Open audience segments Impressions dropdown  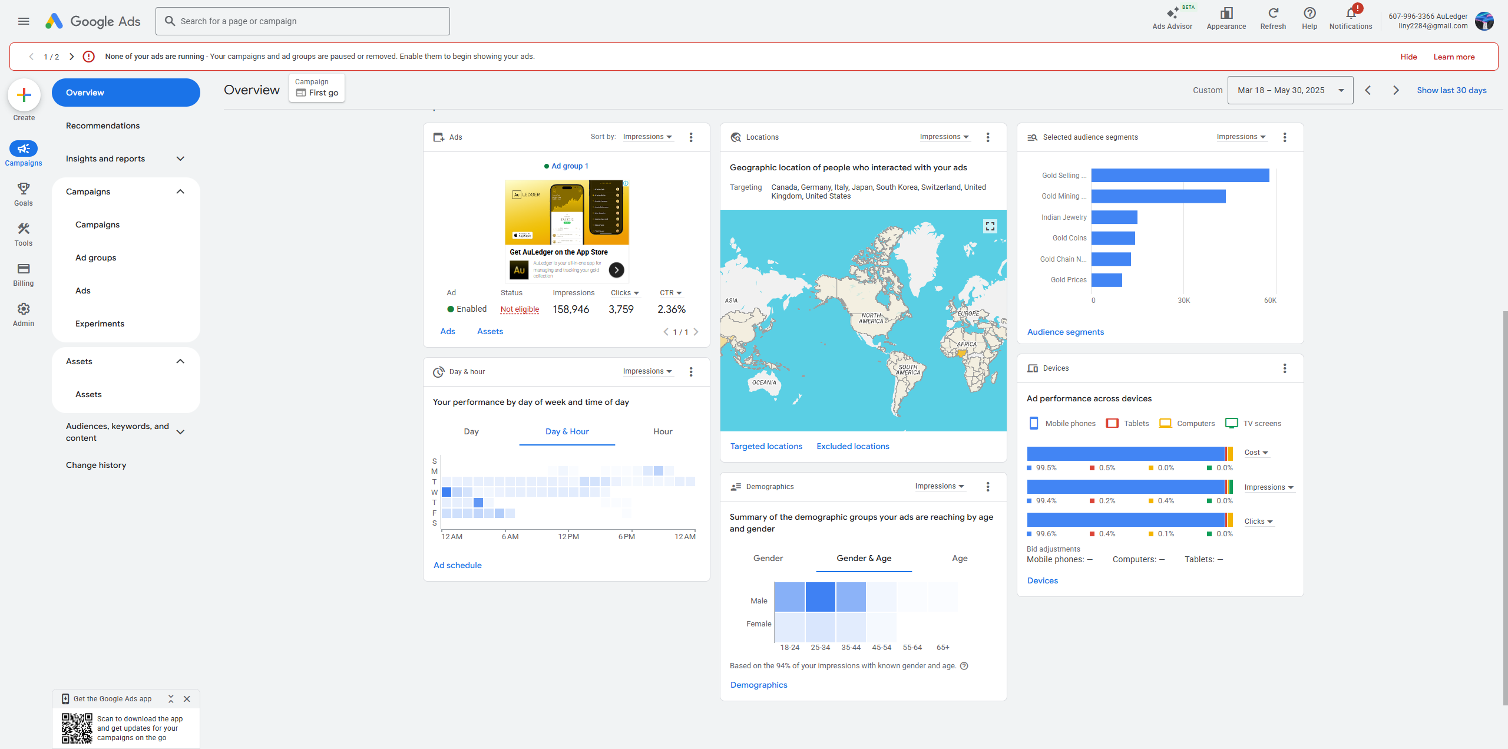click(1241, 137)
